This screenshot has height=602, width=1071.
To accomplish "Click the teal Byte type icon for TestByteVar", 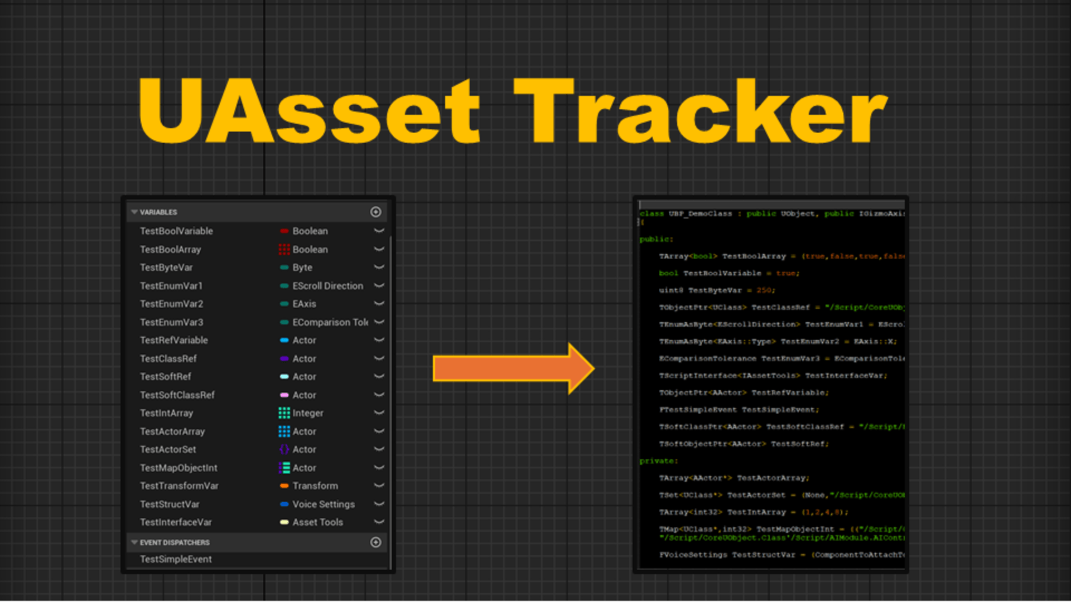I will click(284, 268).
